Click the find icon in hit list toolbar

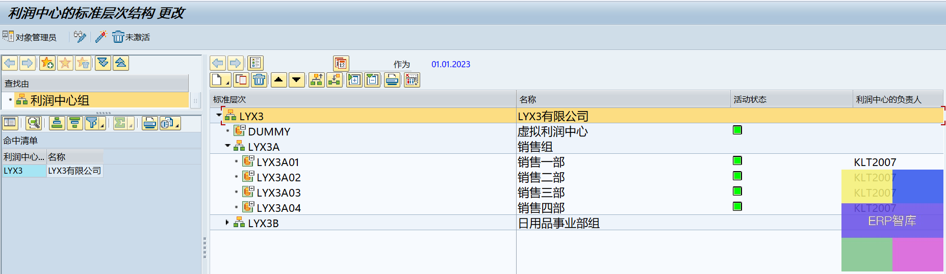[x=34, y=123]
